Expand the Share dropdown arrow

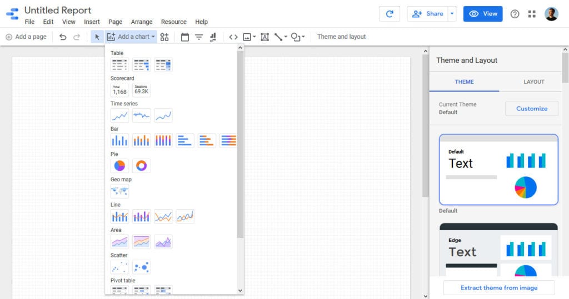452,14
